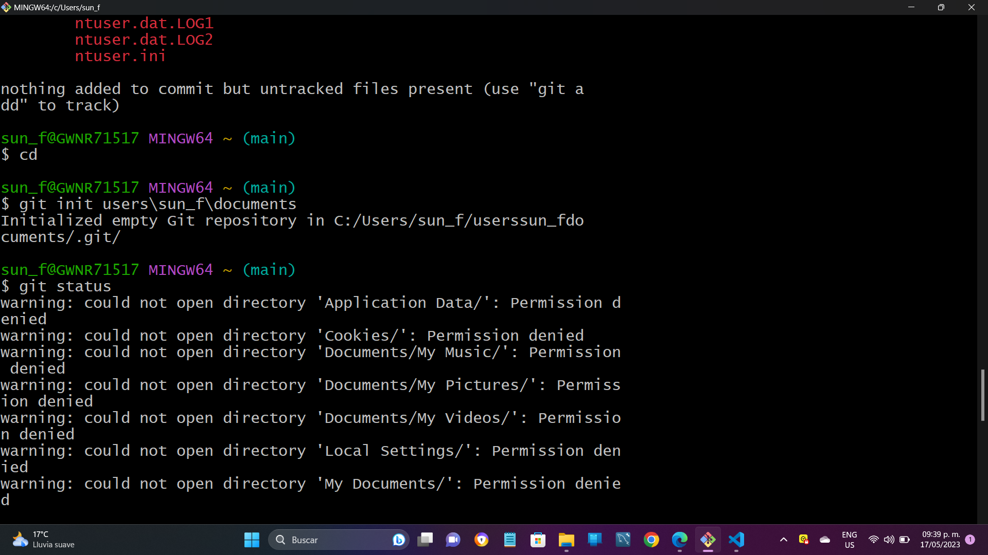
Task: Open Task View from the taskbar
Action: 425,540
